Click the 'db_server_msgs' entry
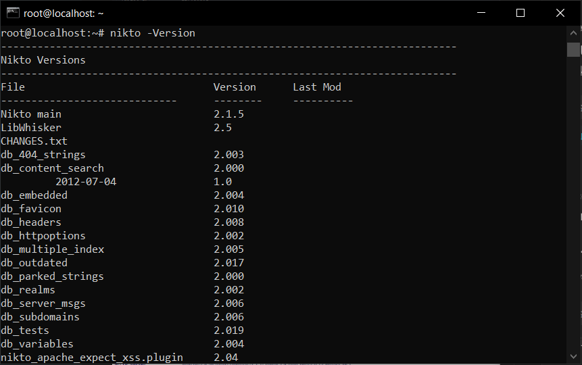This screenshot has height=365, width=582. coord(43,303)
